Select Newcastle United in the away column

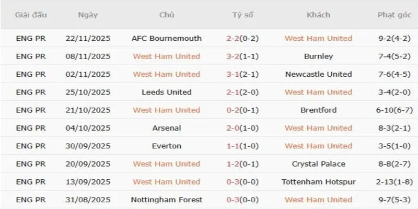pyautogui.click(x=318, y=74)
